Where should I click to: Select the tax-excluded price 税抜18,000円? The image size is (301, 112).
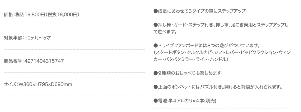point(62,15)
